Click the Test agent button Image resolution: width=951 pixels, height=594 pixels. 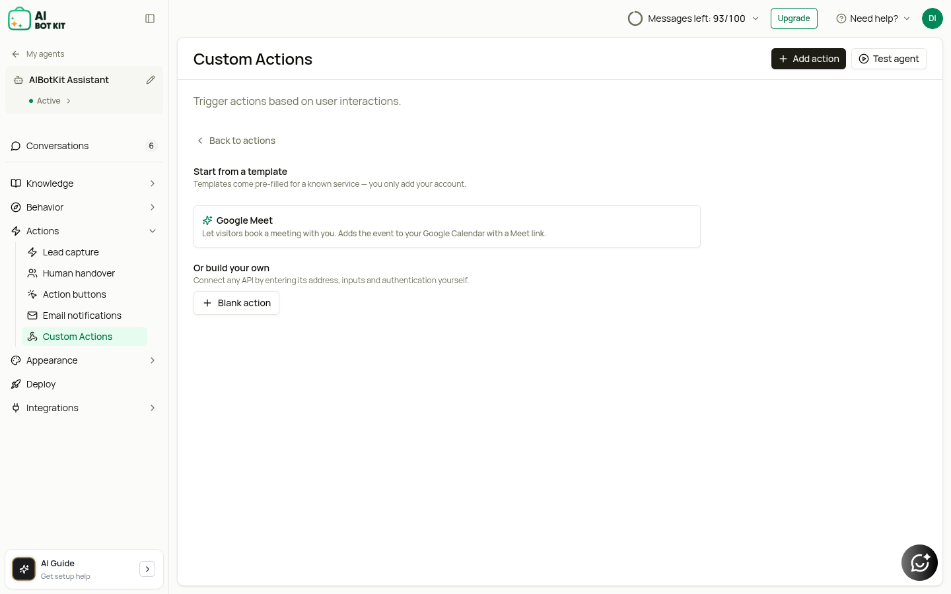point(889,59)
